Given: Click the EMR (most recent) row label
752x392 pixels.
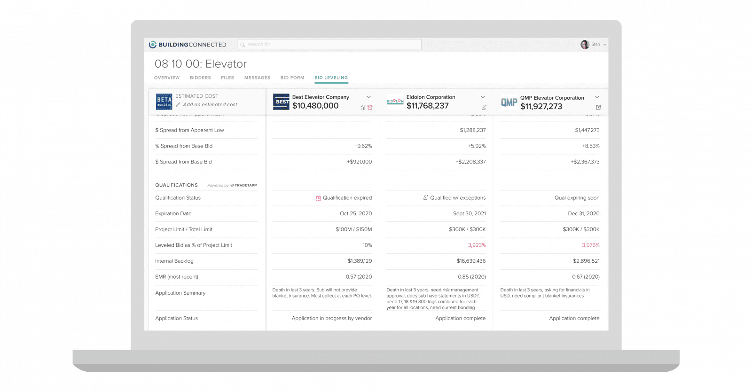Looking at the screenshot, I should point(176,277).
